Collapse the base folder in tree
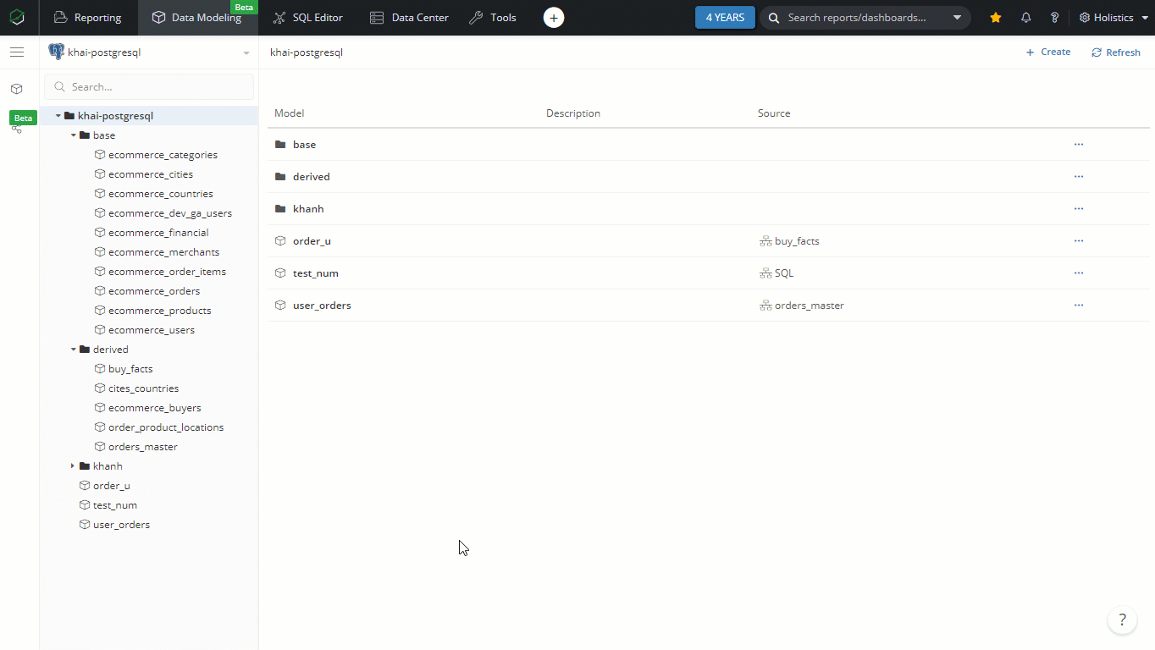Image resolution: width=1155 pixels, height=650 pixels. tap(74, 135)
